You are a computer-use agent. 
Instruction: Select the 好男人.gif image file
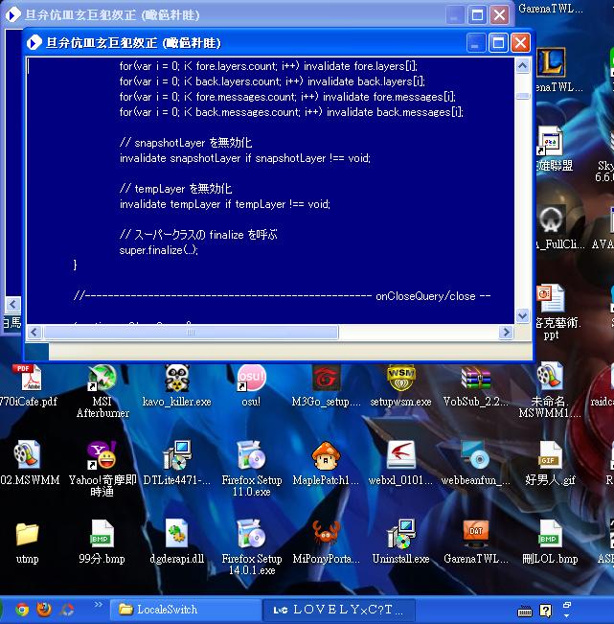coord(550,455)
